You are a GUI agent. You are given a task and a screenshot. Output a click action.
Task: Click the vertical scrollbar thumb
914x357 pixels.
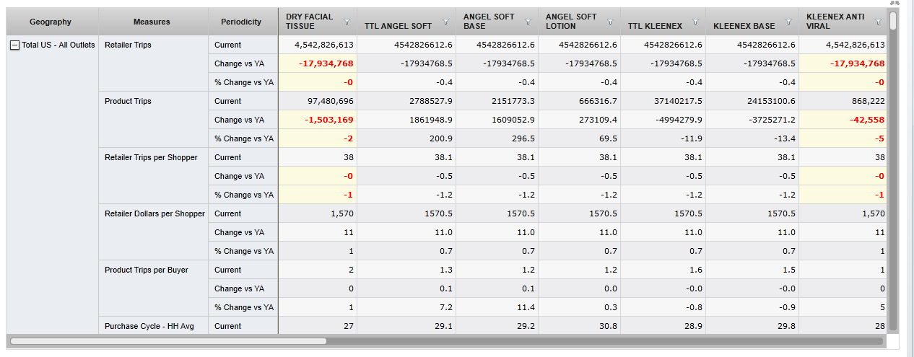point(893,173)
